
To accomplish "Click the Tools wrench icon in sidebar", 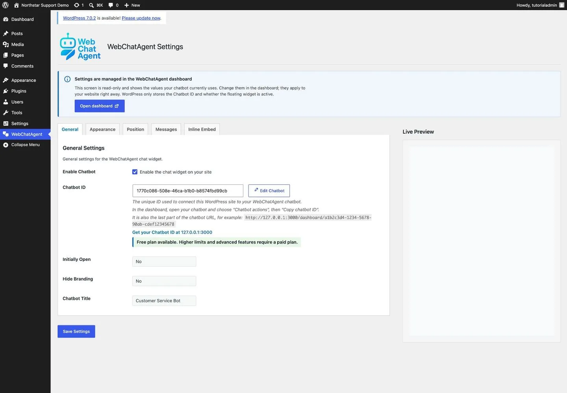I will (6, 112).
